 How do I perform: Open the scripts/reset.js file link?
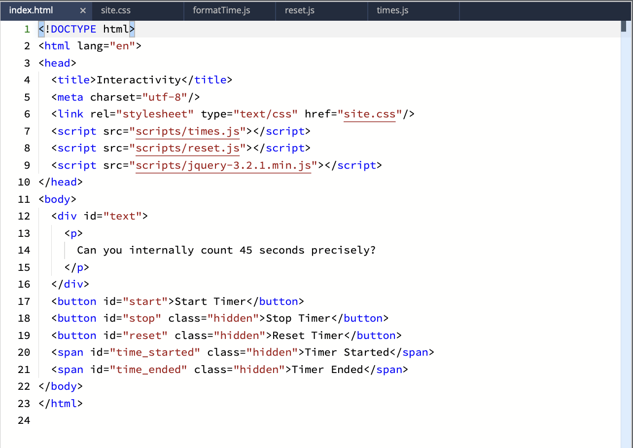pyautogui.click(x=187, y=148)
